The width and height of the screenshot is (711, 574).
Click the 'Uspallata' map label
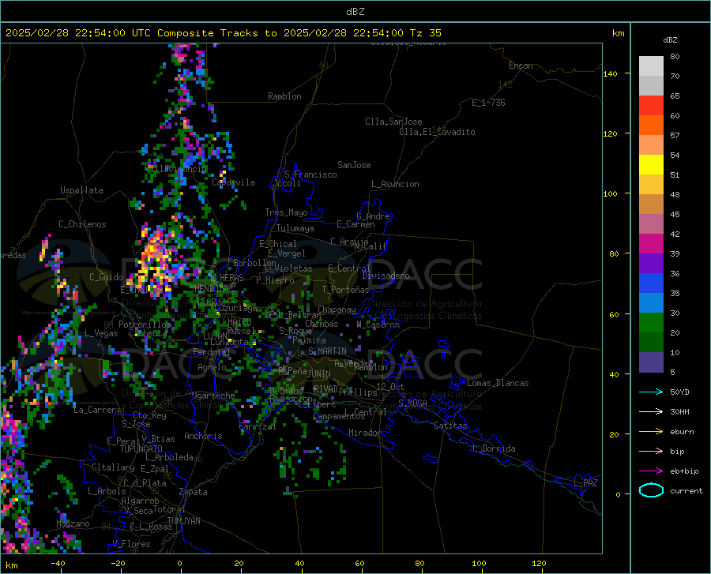tap(81, 190)
